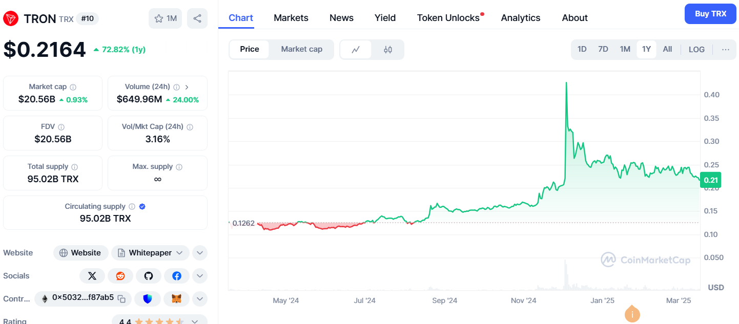Click the USD currency label
The width and height of the screenshot is (739, 324).
(x=716, y=288)
